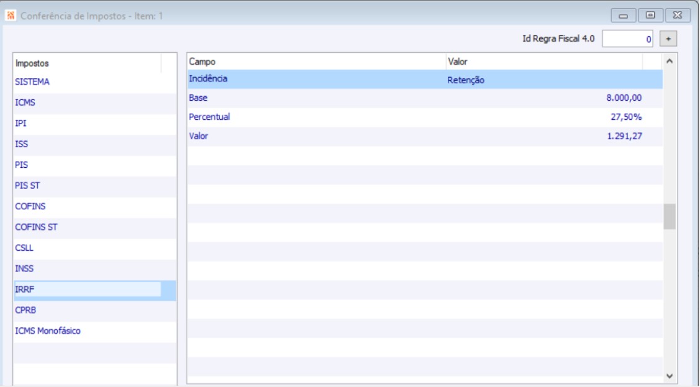
Task: Click the Valor column header
Action: tap(544, 61)
